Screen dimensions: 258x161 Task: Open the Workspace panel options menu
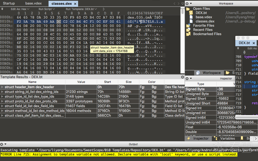click(191, 3)
